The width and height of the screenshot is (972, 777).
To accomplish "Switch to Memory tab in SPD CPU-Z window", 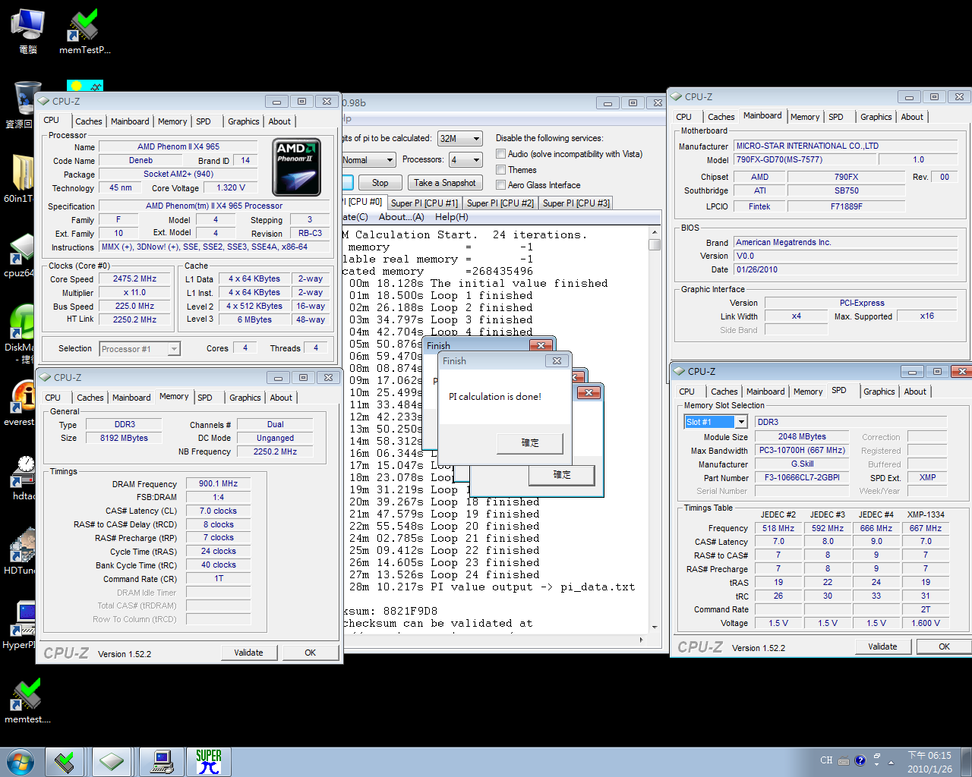I will point(808,392).
